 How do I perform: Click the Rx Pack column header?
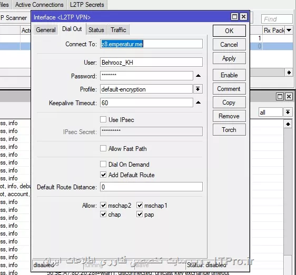tap(274, 30)
